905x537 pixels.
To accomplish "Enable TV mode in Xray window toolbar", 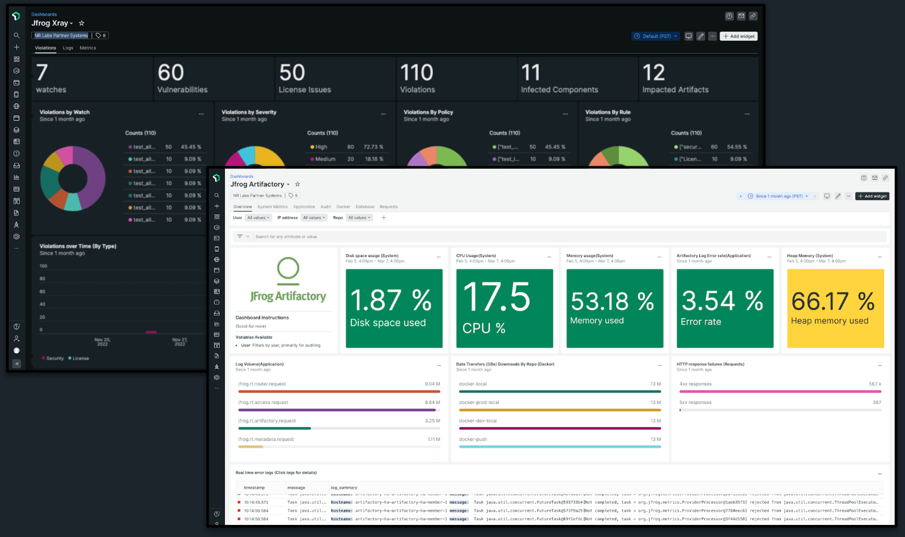I will [x=688, y=36].
